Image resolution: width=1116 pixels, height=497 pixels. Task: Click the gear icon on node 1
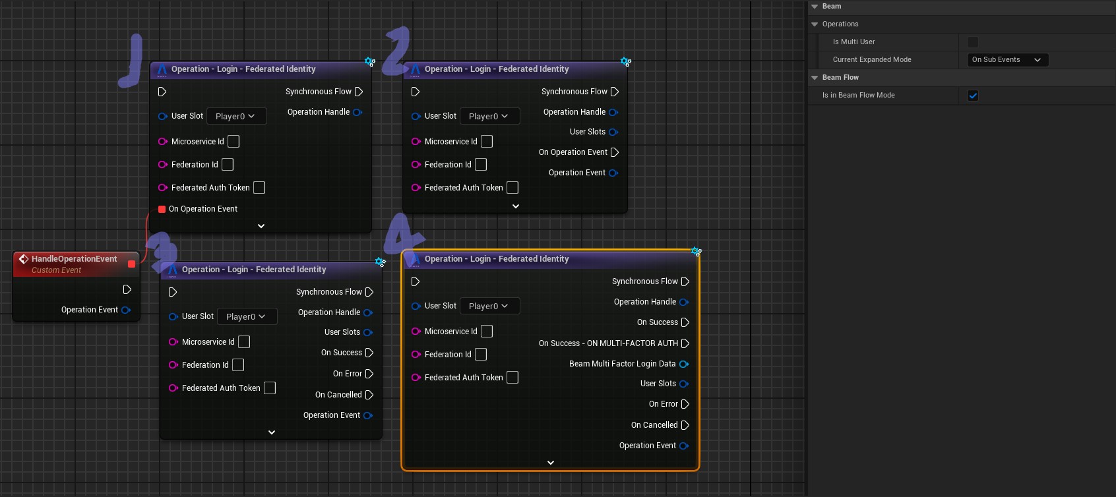click(370, 62)
